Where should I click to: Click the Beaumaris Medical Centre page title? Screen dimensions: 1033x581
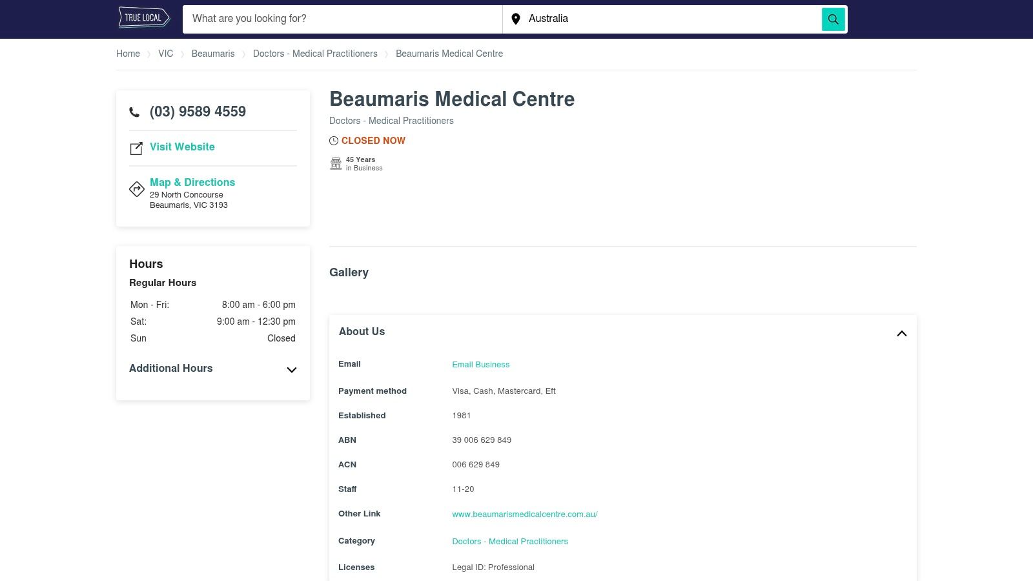tap(452, 99)
